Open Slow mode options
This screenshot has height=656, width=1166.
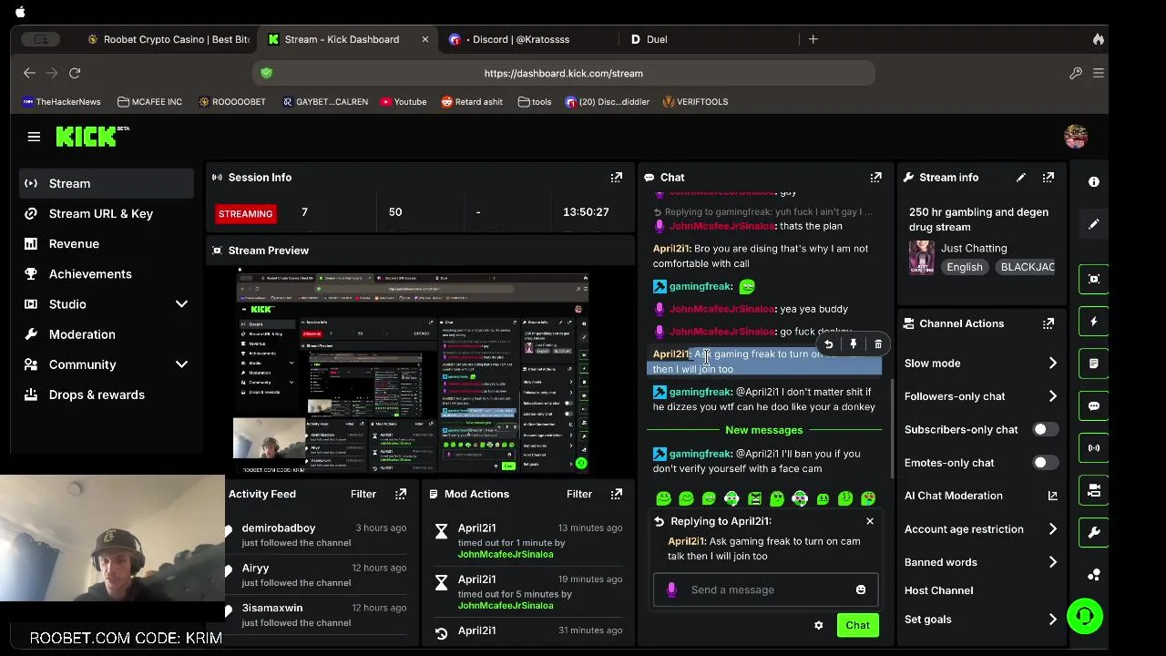point(980,363)
